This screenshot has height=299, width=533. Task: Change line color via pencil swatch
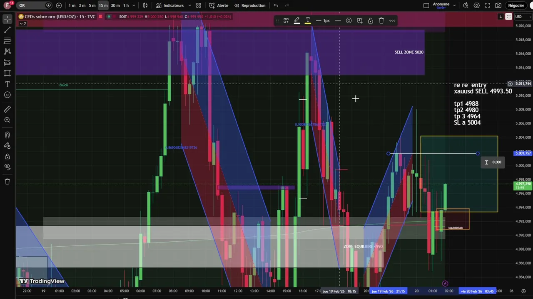297,20
